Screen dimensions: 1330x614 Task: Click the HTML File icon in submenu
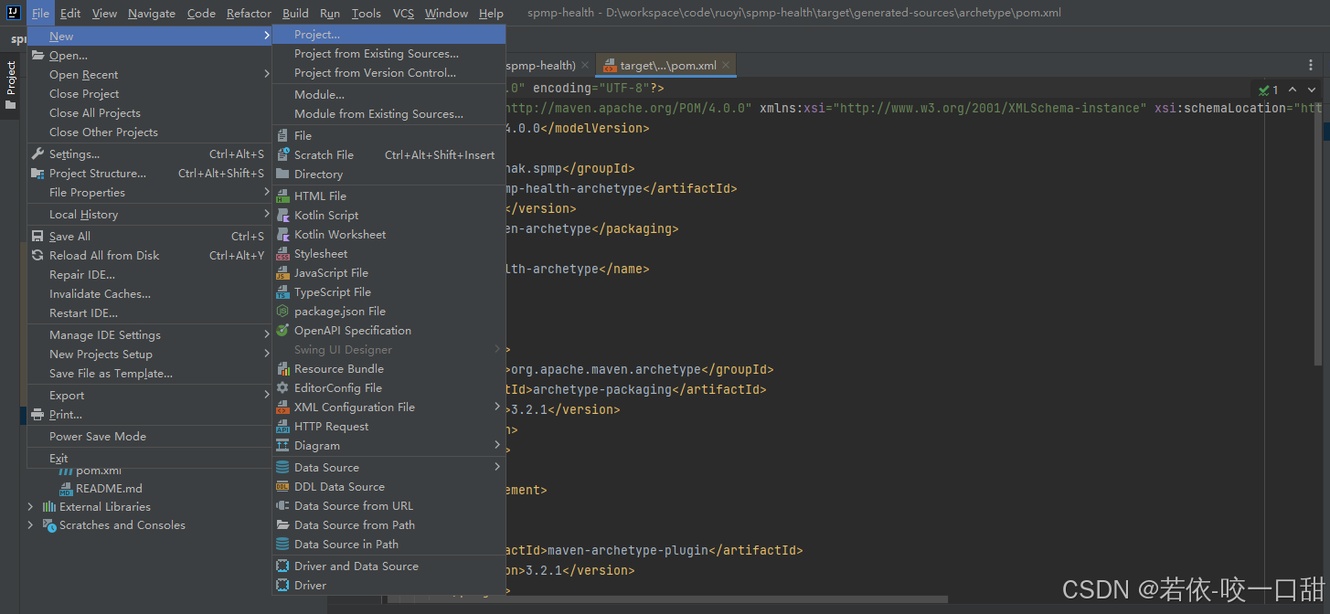pos(282,196)
